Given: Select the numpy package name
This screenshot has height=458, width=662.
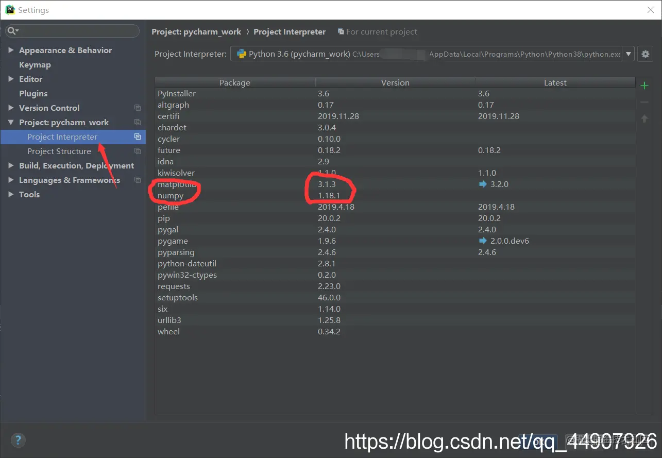Looking at the screenshot, I should pyautogui.click(x=171, y=195).
